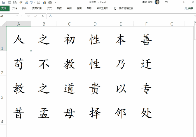Select cell with character 道
Screen dimensions: 196x137
pos(69,88)
